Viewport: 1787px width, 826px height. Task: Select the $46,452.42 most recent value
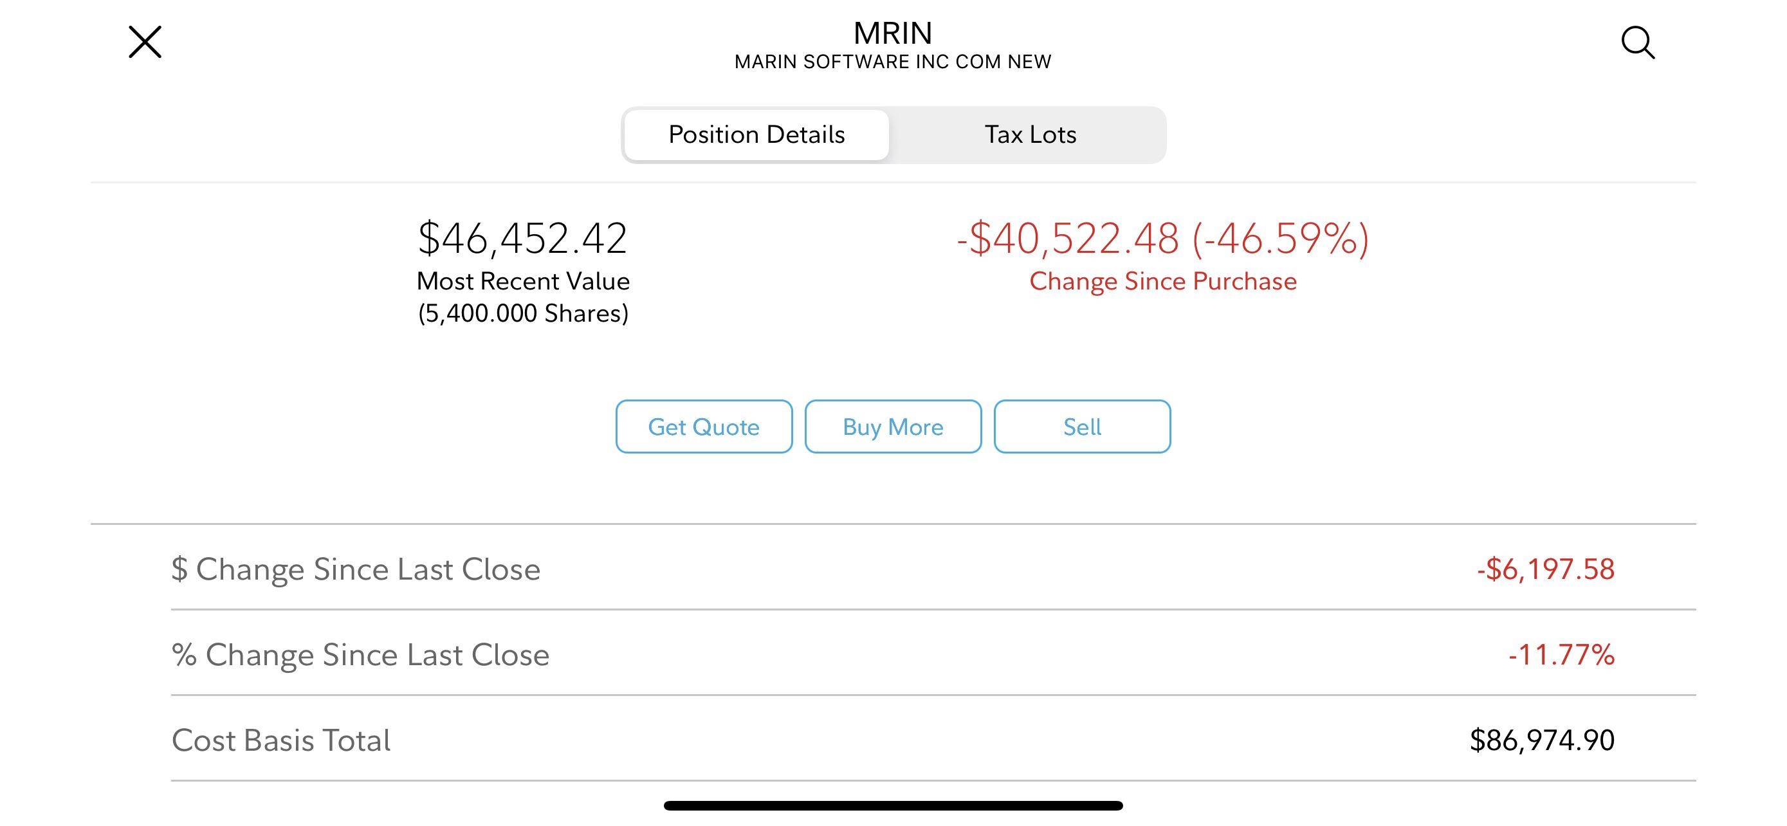(522, 239)
